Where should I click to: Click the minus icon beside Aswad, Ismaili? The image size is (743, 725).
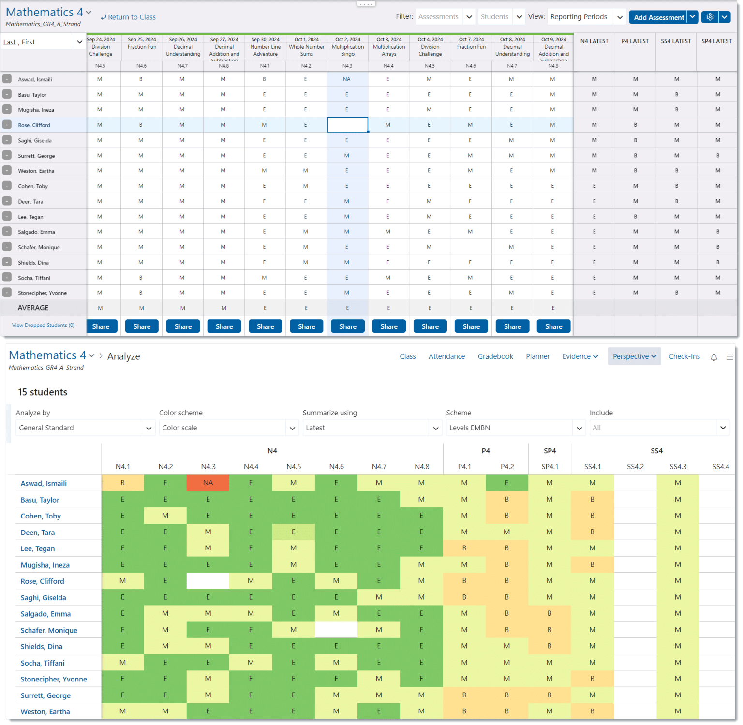coord(7,79)
